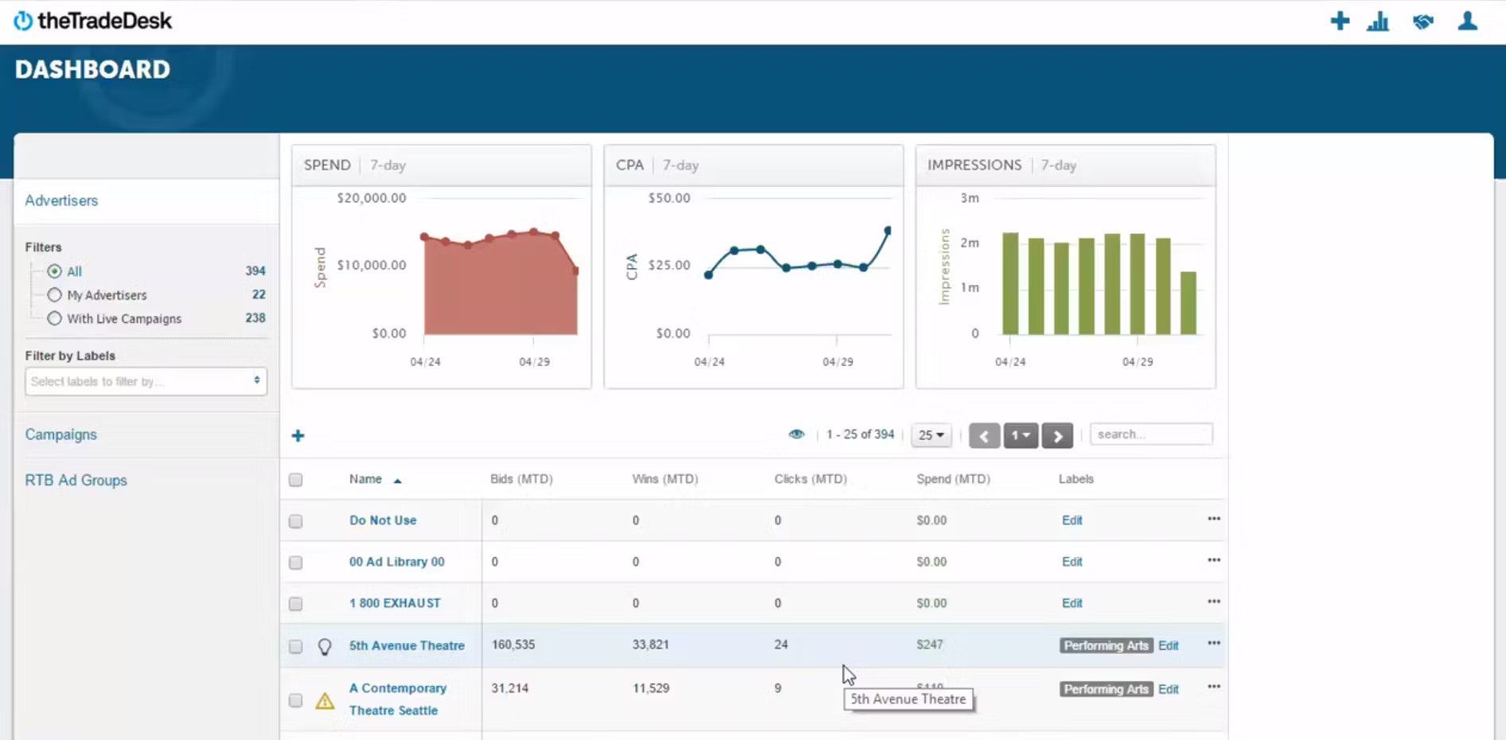Open RTB Ad Groups in sidebar
This screenshot has width=1506, height=740.
pos(76,480)
